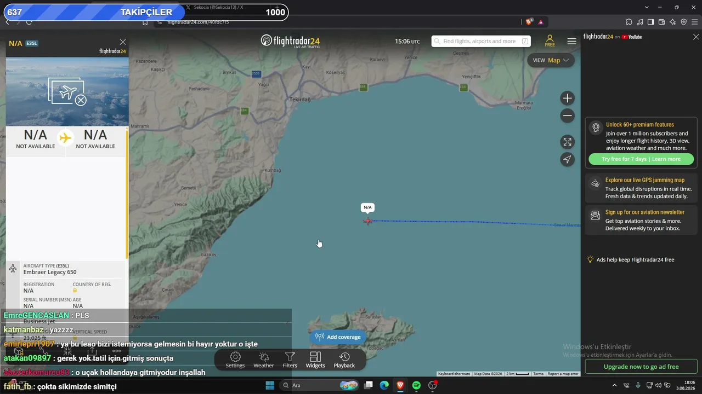Image resolution: width=702 pixels, height=394 pixels.
Task: Open the media control music note icon
Action: [640, 22]
